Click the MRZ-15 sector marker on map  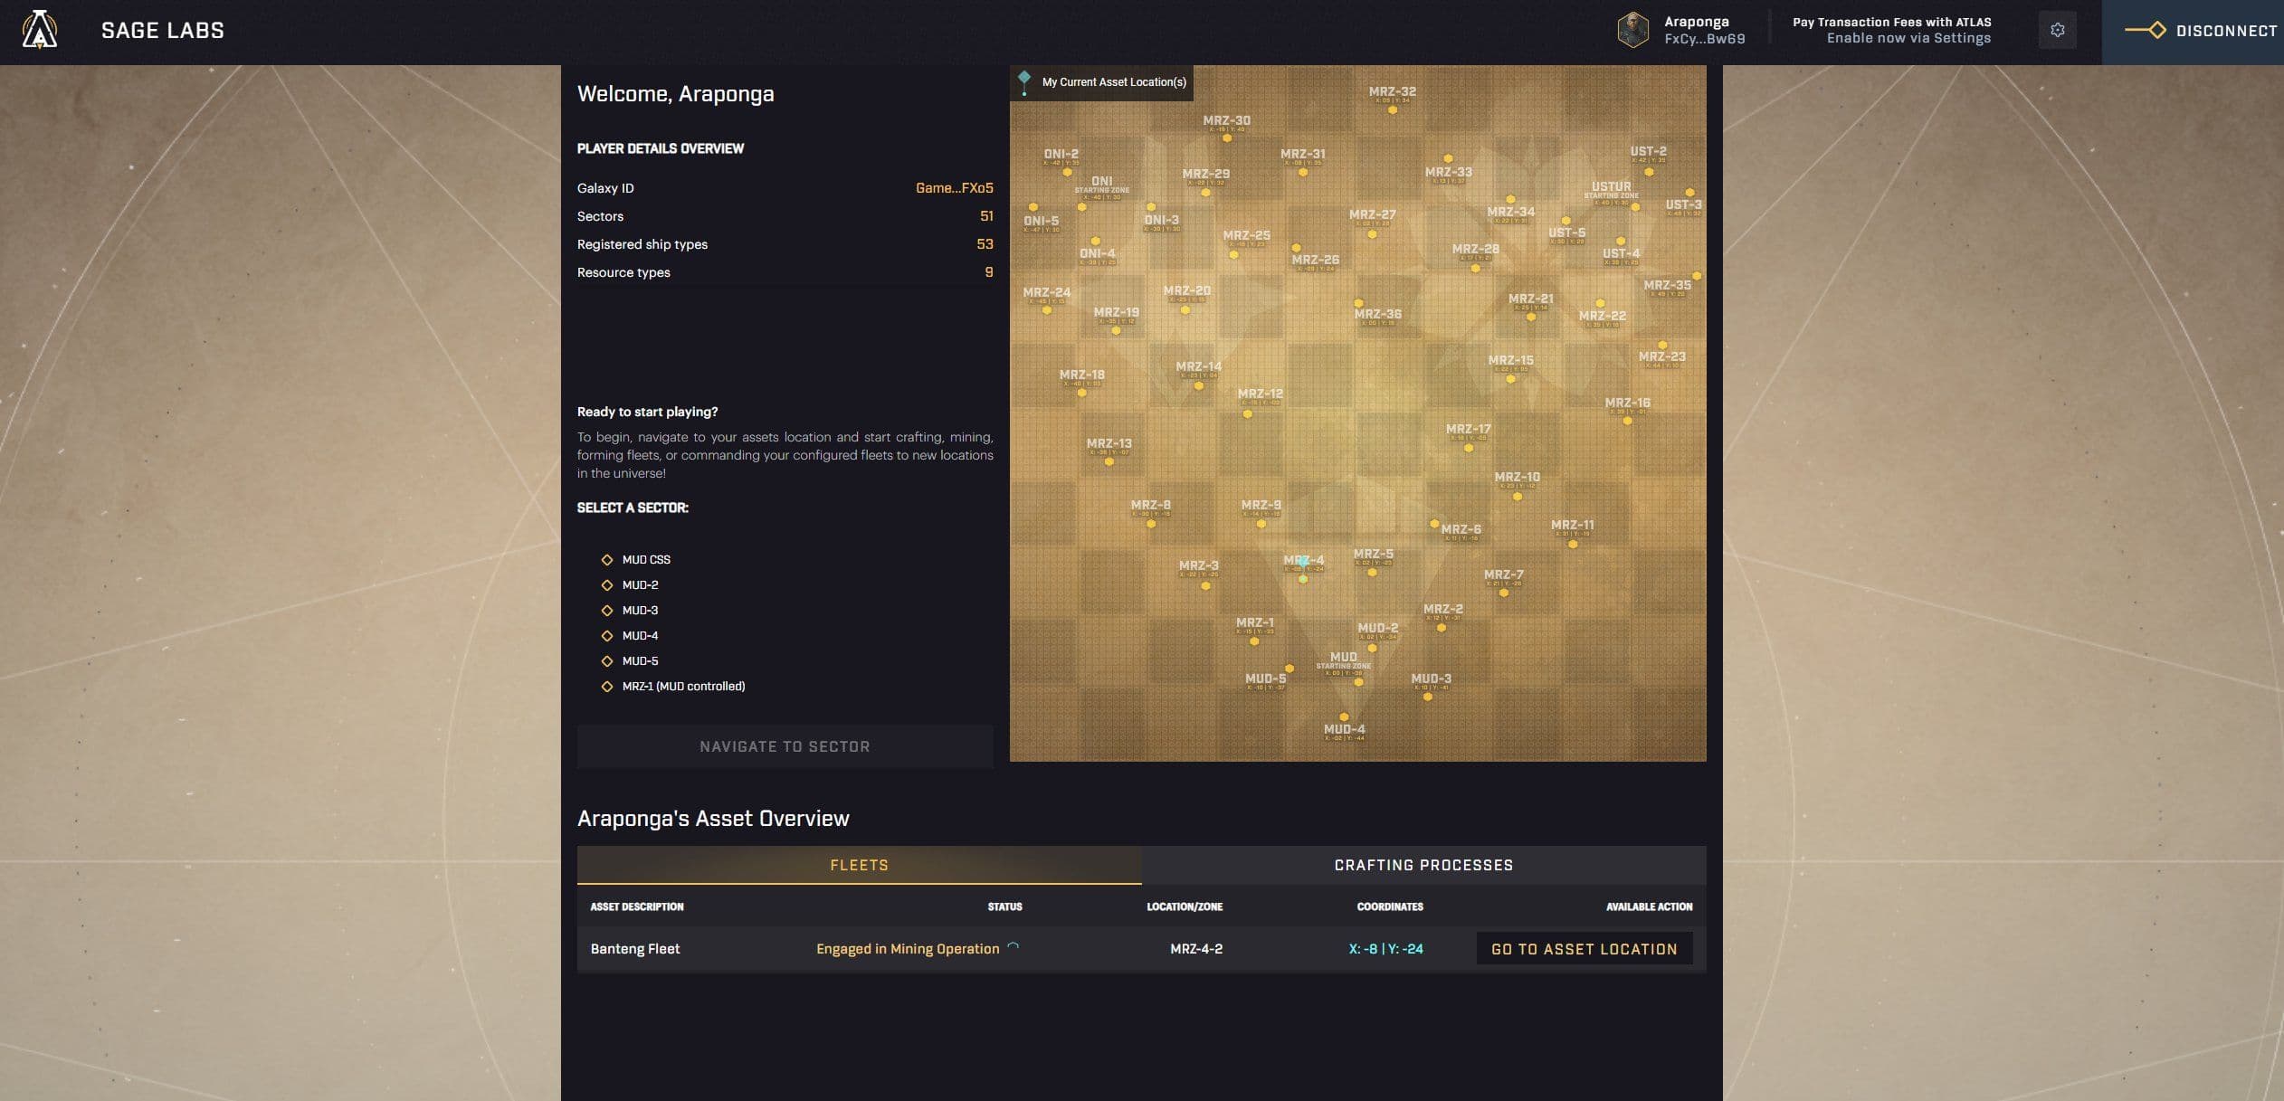coord(1510,379)
